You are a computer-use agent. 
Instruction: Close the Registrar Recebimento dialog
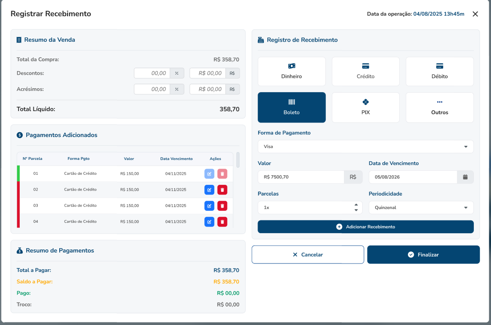[x=475, y=14]
